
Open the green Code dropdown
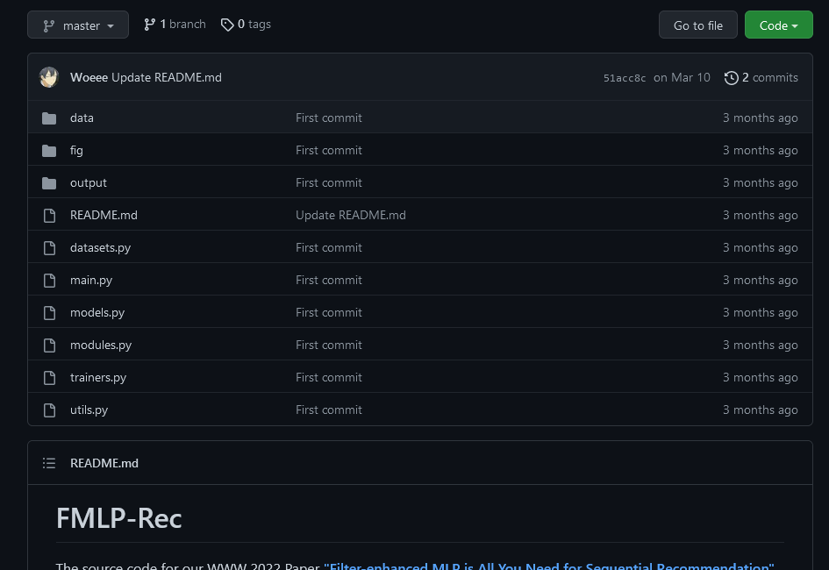point(778,25)
